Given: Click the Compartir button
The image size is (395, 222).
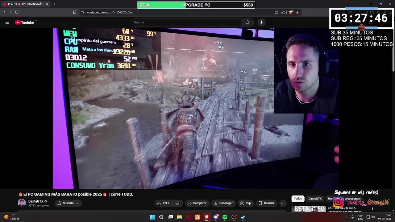Looking at the screenshot, I should point(197,203).
